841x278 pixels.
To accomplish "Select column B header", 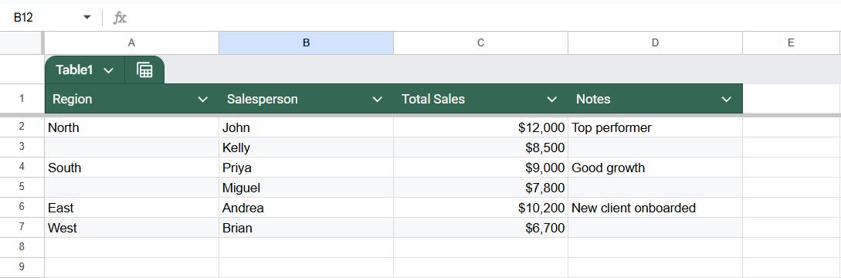I will tap(307, 43).
